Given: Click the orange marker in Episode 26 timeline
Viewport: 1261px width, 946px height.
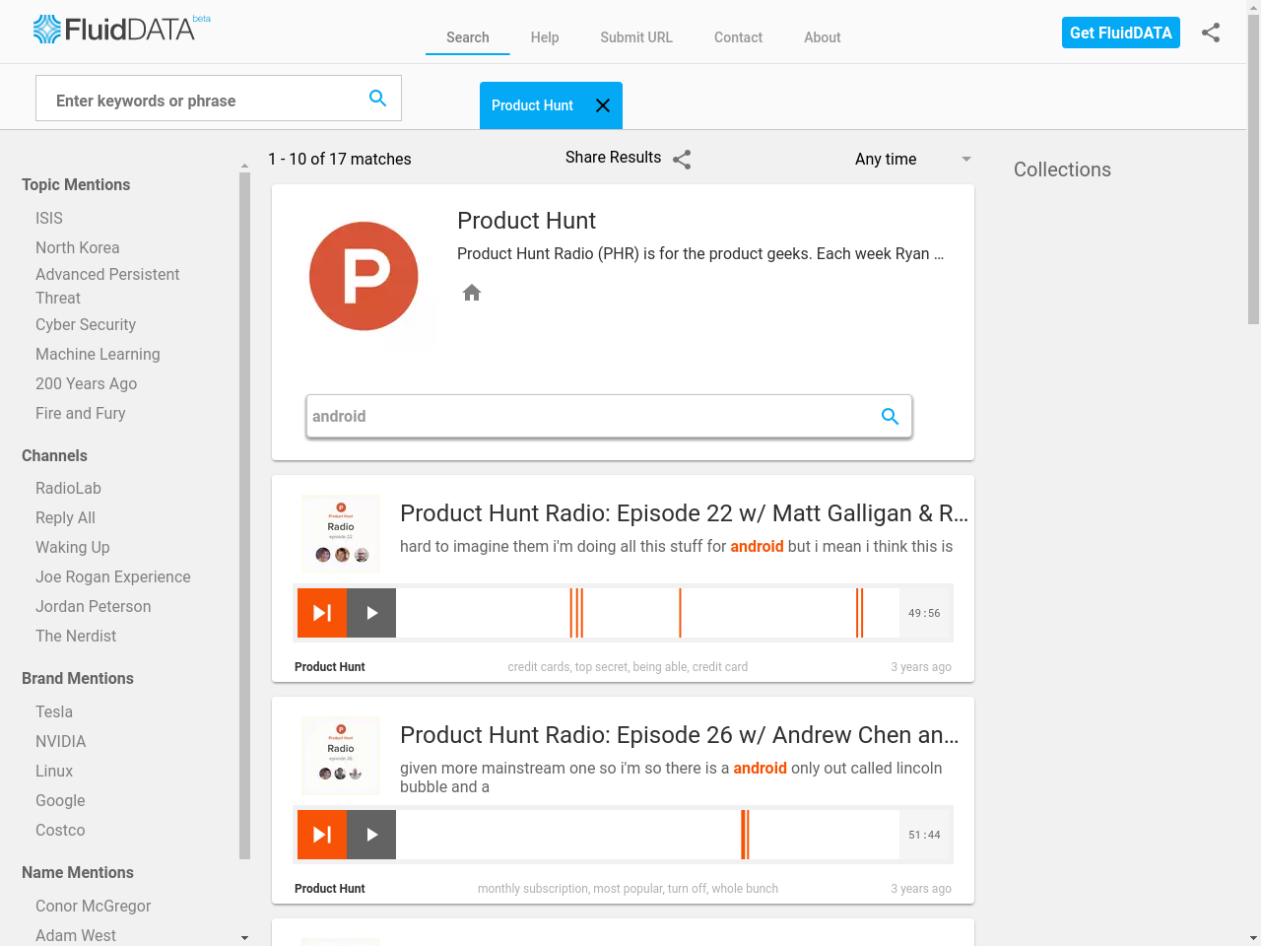Looking at the screenshot, I should 745,835.
